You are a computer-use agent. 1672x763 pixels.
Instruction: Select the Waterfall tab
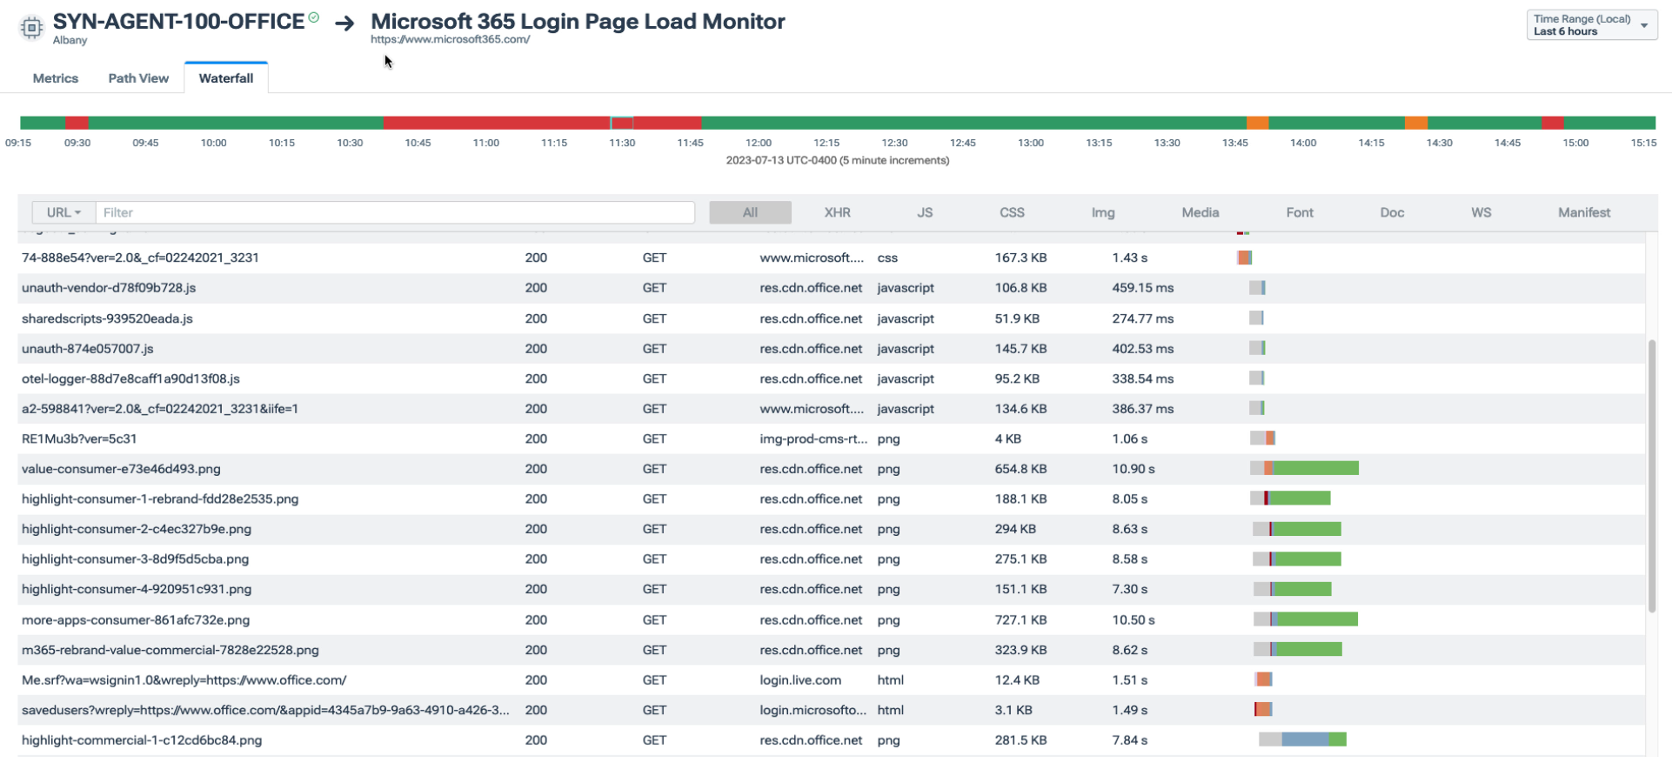point(226,78)
